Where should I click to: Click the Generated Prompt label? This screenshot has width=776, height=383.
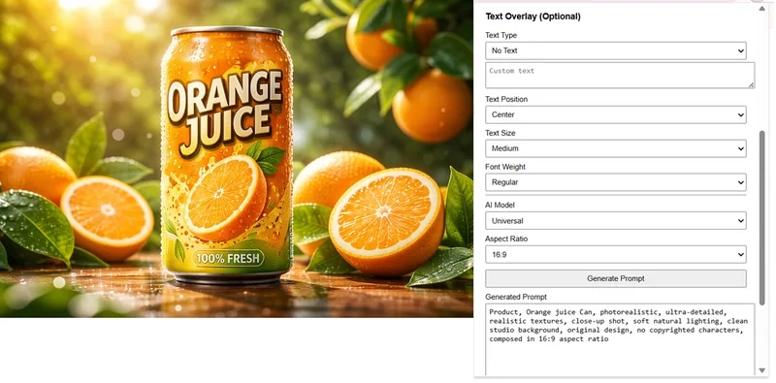click(x=516, y=297)
